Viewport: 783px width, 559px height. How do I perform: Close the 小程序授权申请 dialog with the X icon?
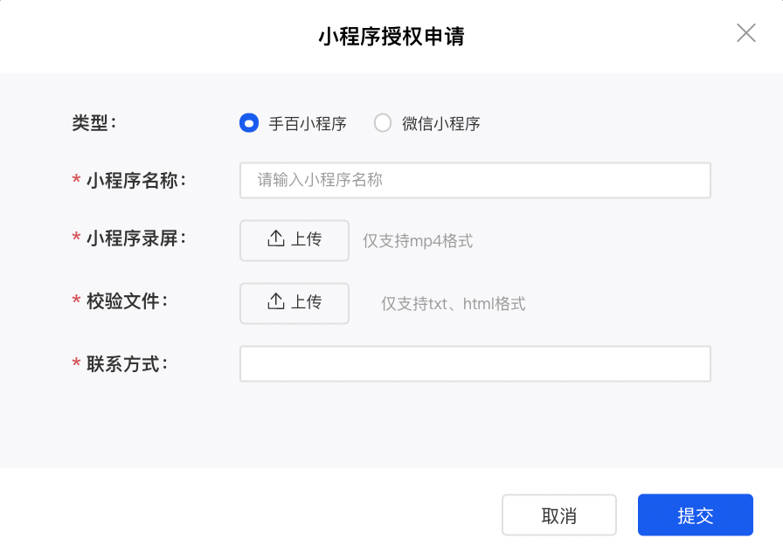[746, 33]
